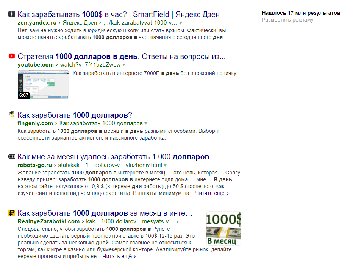The width and height of the screenshot is (364, 263).
Task: Click the rabota-go.ru domain link
Action: [x=34, y=165]
